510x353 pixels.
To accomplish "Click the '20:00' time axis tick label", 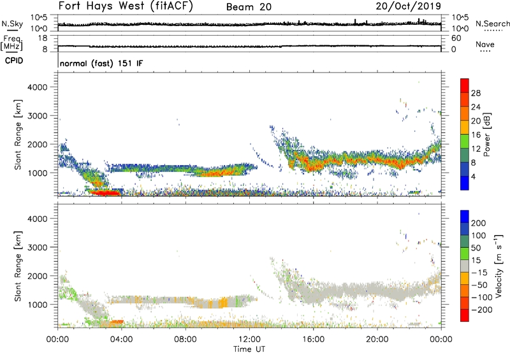I will point(377,340).
